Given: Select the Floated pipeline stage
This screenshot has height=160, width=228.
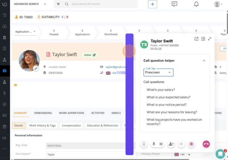Looking at the screenshot, I should 54,33.
